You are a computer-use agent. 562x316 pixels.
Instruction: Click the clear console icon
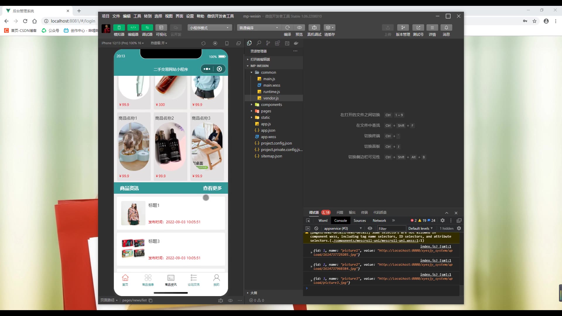[316, 229]
